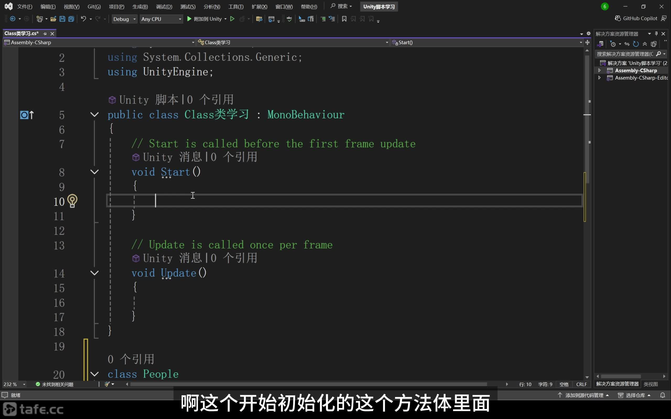Click the undo arrow icon
Viewport: 671px width, 419px height.
[83, 19]
